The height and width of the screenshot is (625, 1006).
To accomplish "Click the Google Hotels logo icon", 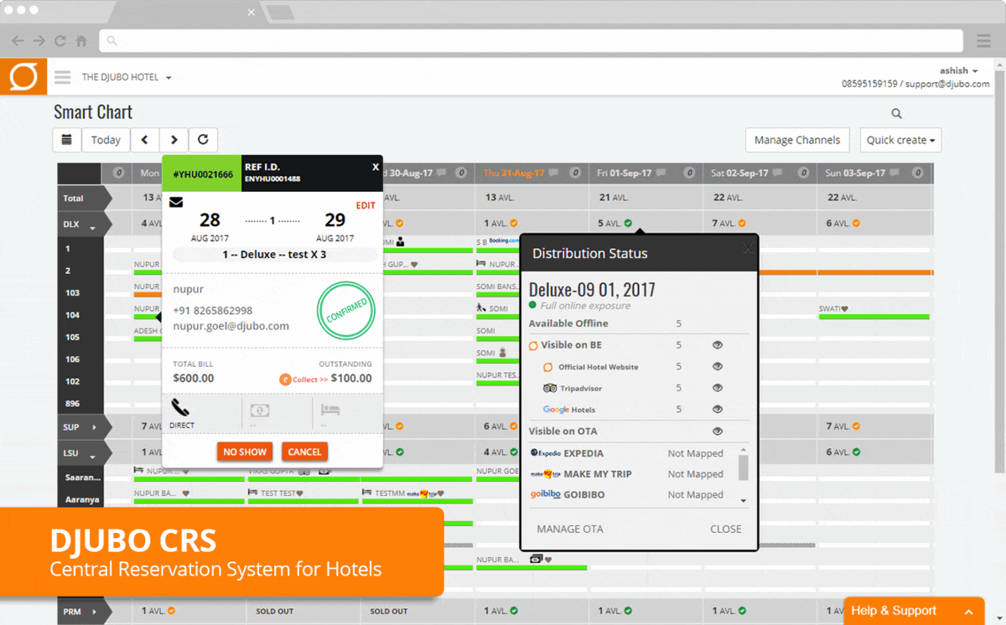I will [556, 410].
